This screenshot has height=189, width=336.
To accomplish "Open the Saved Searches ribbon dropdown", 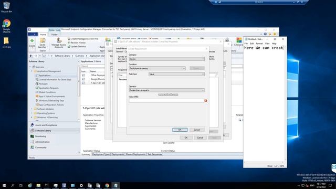I will click(x=43, y=43).
